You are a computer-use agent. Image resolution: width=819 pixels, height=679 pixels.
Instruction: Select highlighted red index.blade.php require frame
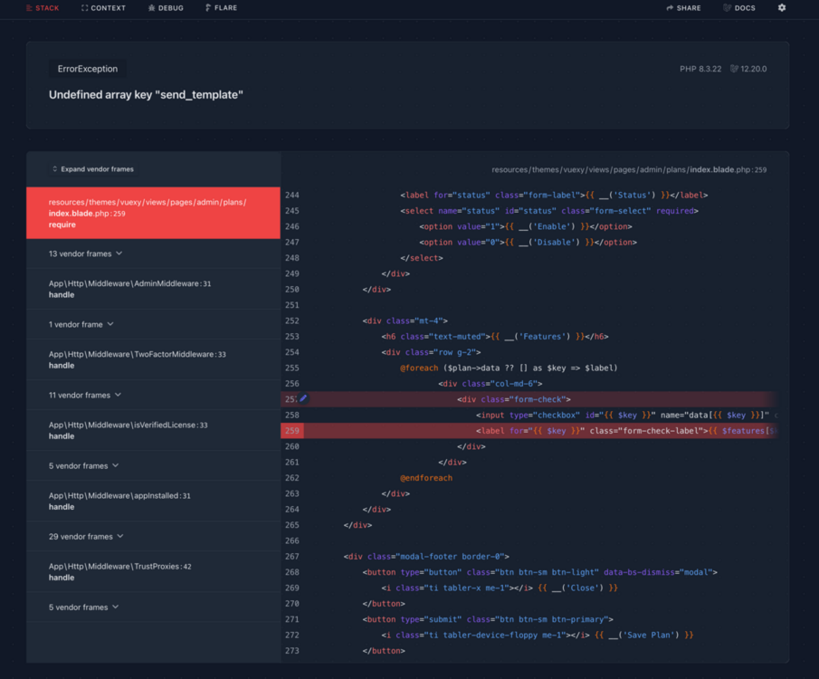point(153,213)
